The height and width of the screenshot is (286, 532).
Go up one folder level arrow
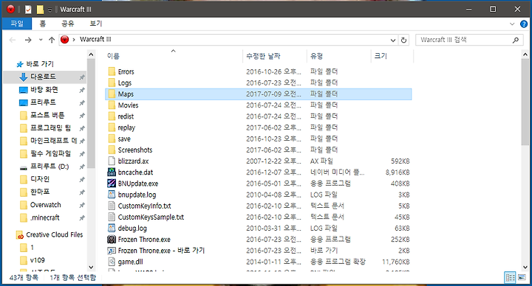click(52, 40)
